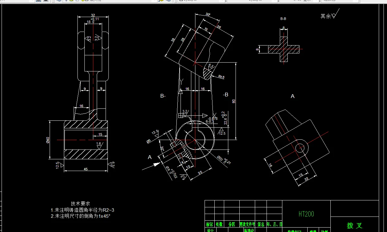
Task: Click the Match Properties icon near the toolbar left
Action: point(38,1)
